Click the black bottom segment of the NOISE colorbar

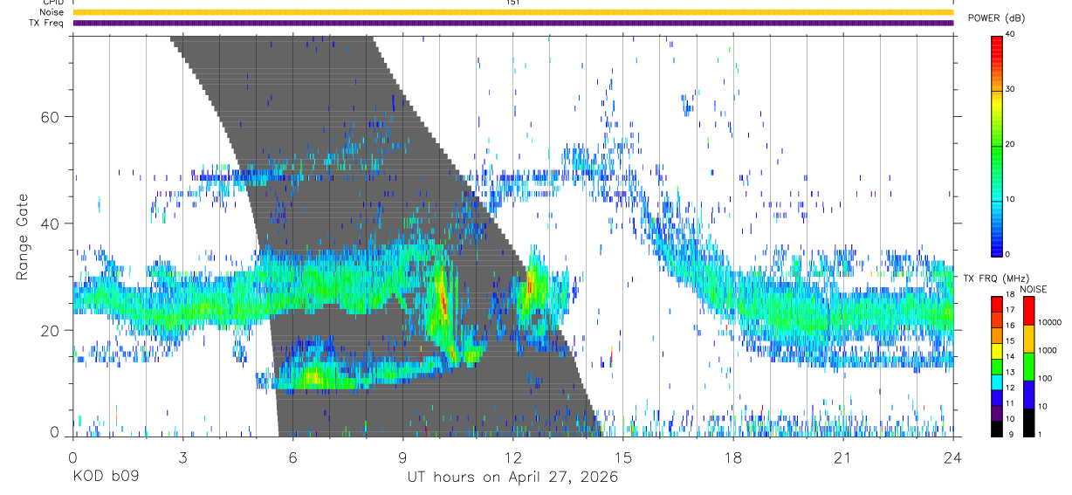coord(1028,423)
